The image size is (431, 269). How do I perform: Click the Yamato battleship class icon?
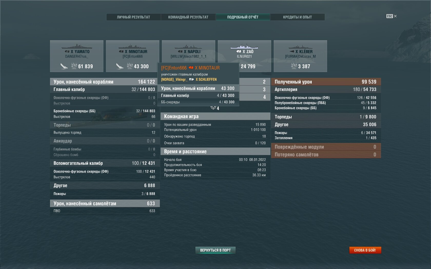point(67,51)
